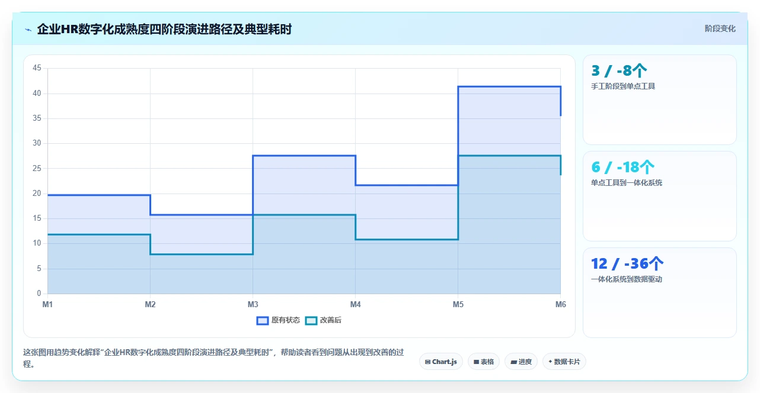Click the 45 y-axis tick label
This screenshot has width=760, height=393.
(x=37, y=68)
